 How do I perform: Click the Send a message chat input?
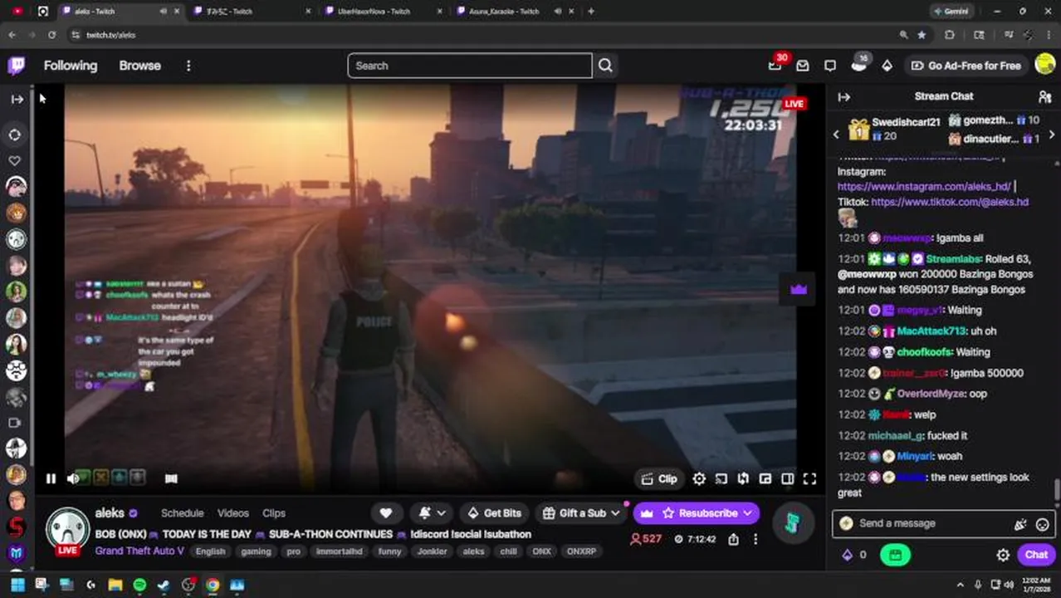pos(930,523)
